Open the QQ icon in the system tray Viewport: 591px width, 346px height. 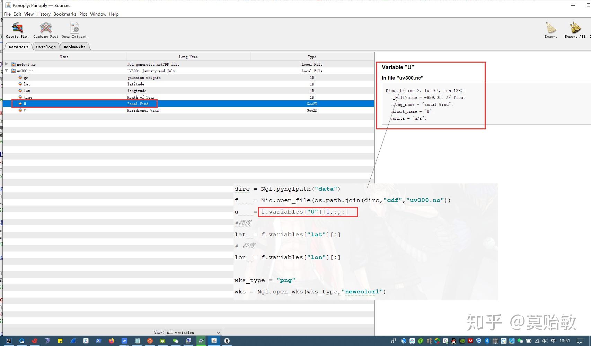(453, 341)
